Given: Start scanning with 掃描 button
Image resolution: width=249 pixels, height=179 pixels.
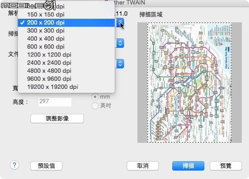Looking at the screenshot, I should [x=188, y=166].
